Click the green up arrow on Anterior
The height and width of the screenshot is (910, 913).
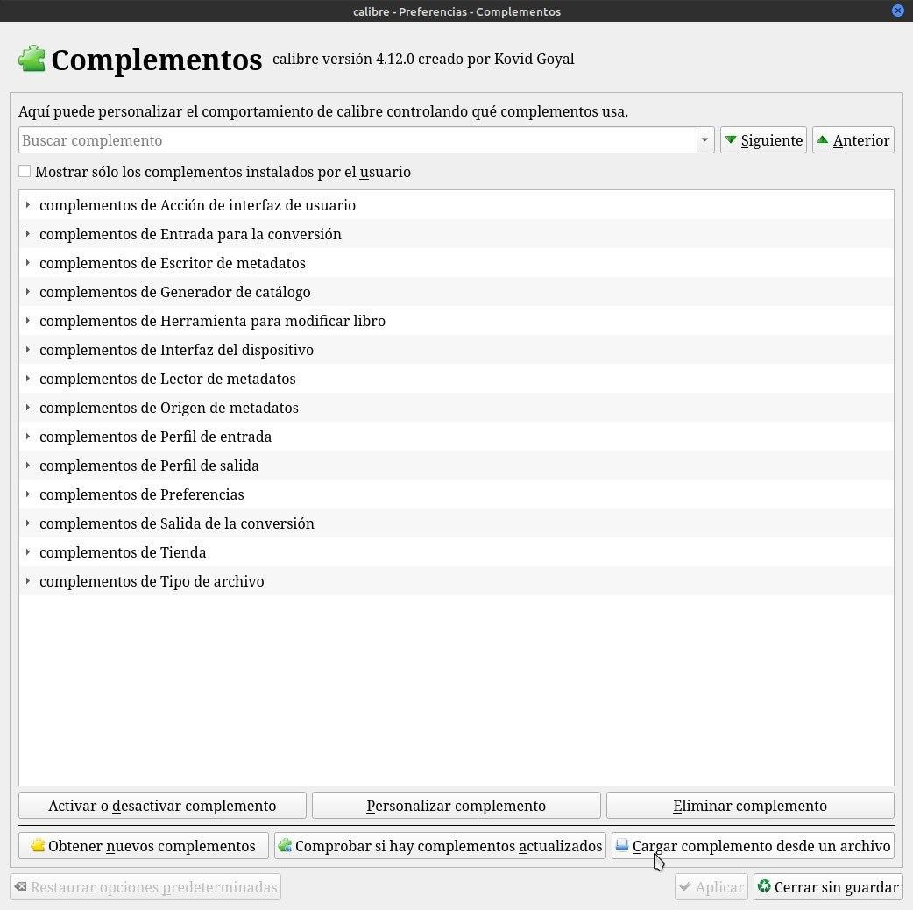click(x=822, y=139)
